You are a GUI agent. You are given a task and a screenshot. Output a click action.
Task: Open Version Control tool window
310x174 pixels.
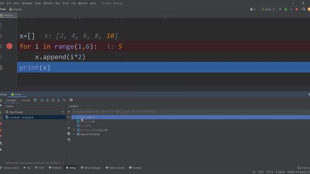(10, 168)
